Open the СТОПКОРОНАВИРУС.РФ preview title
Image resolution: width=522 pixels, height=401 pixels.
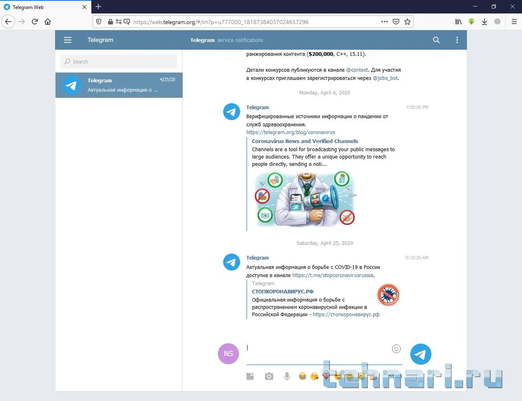click(283, 292)
